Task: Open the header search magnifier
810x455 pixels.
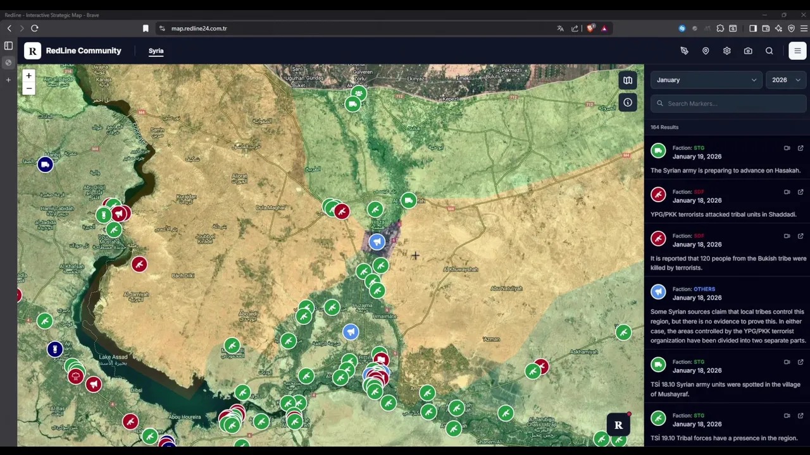Action: tap(769, 51)
